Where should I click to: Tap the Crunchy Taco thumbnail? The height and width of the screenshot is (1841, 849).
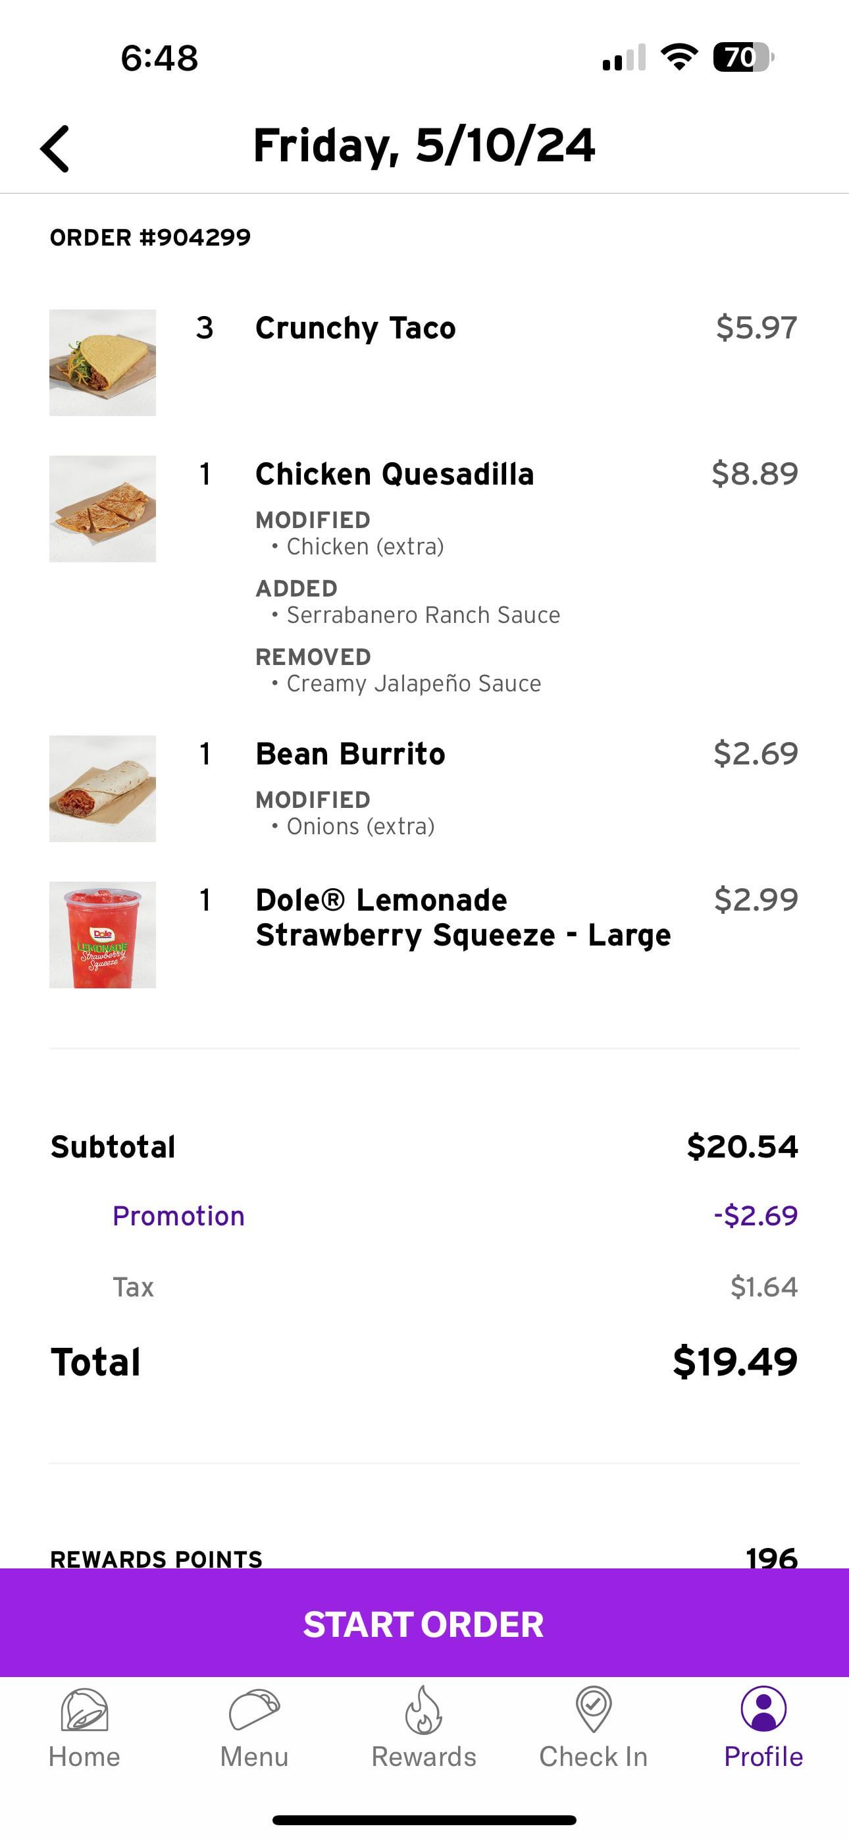tap(102, 362)
